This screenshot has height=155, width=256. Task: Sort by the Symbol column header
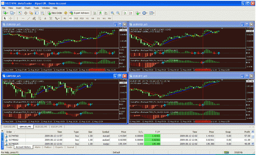pyautogui.click(x=106, y=132)
